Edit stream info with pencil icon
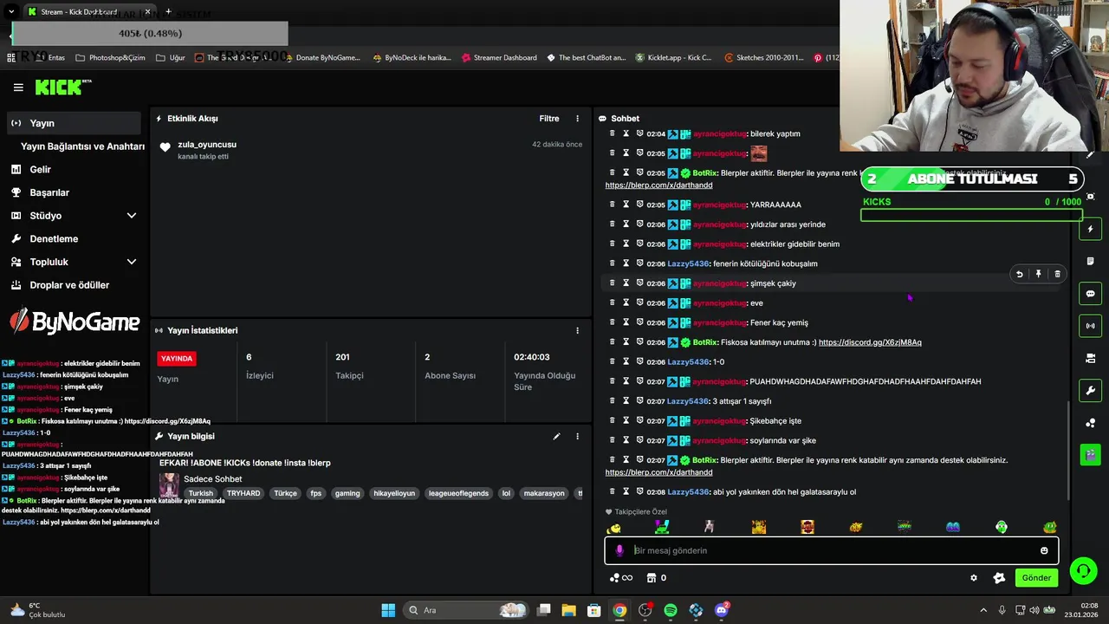Viewport: 1109px width, 624px height. pos(557,436)
